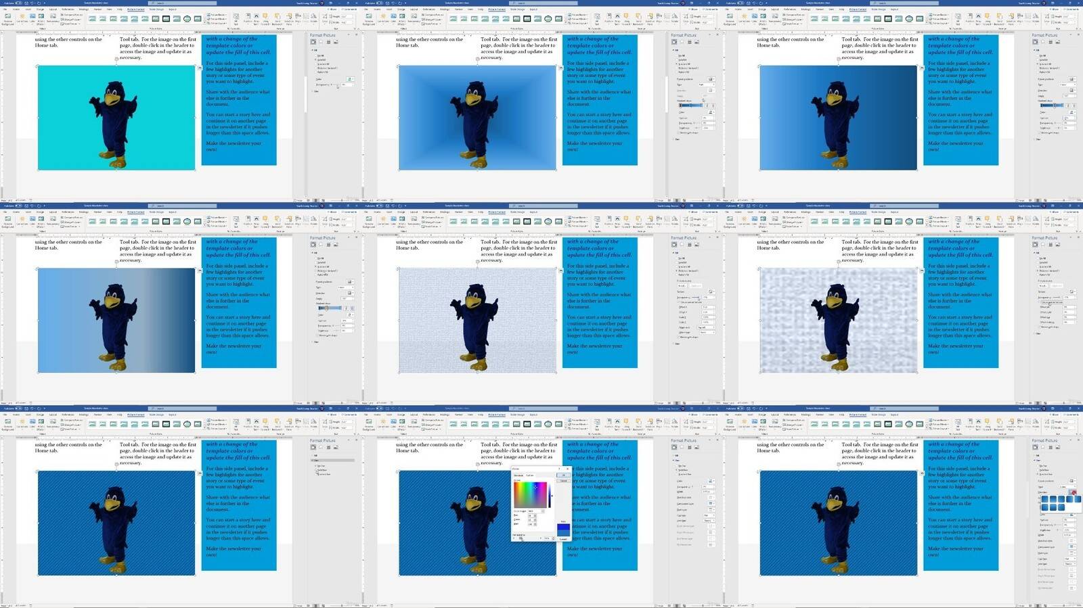Screen dimensions: 1083x608
Task: Open Rotate in the radial-gradient picture window
Action: click(674, 18)
